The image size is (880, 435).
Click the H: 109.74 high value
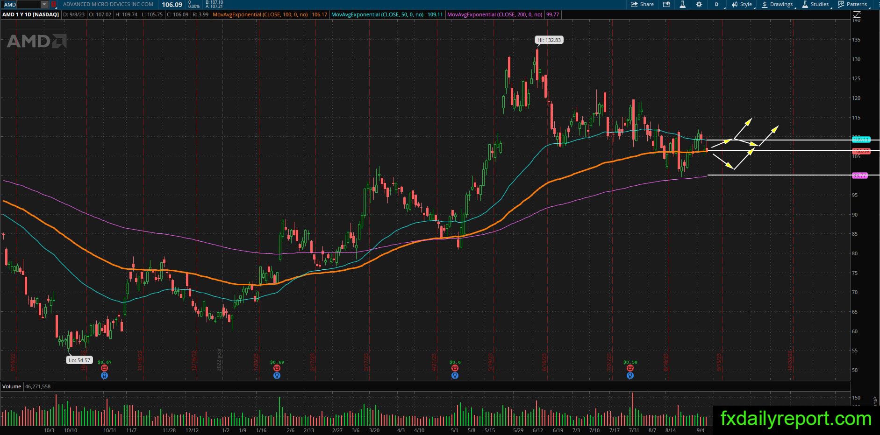pyautogui.click(x=126, y=15)
